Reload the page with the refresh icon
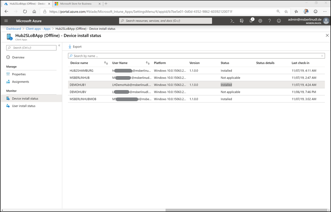The height and width of the screenshot is (212, 331). tap(25, 12)
